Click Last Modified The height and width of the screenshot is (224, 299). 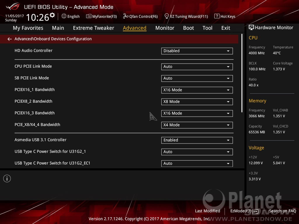[208, 211]
